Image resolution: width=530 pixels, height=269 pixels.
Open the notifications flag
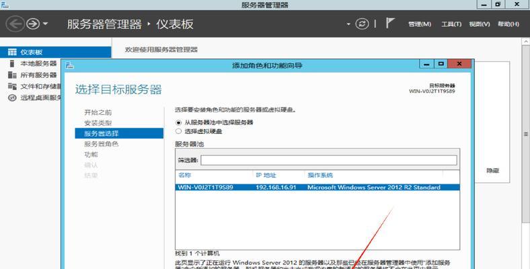coord(390,24)
